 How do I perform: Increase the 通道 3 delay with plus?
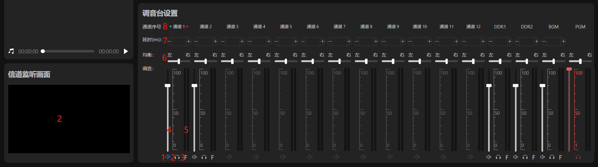click(x=242, y=41)
